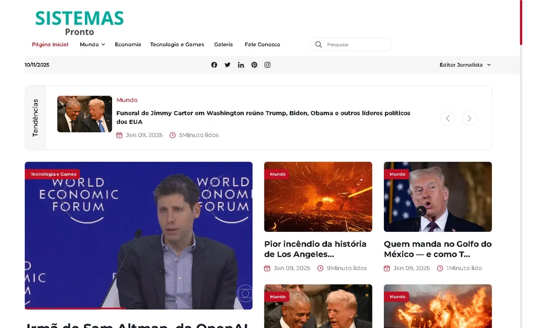
Task: Open Tecnologia e Games menu item
Action: 177,44
